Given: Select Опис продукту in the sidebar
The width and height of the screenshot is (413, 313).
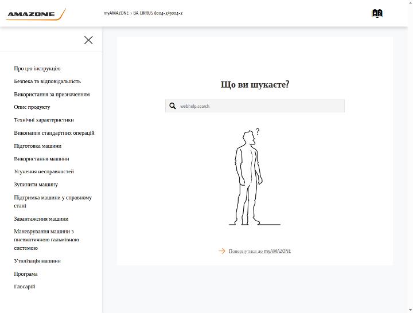Looking at the screenshot, I should click(32, 107).
